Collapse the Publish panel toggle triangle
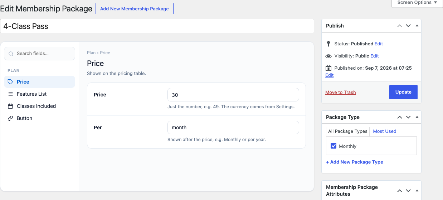Screen dimensions: 443x200 pos(417,25)
